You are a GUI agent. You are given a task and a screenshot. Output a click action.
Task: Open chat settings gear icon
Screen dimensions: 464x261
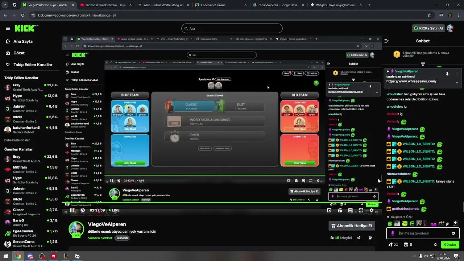pos(435,245)
